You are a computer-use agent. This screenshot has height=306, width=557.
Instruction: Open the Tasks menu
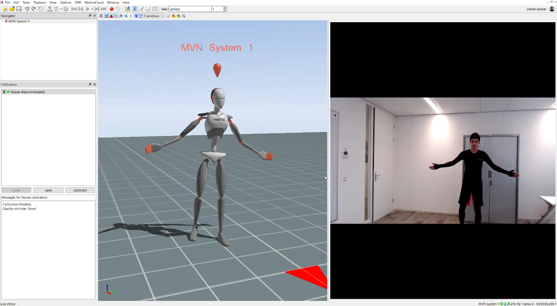point(26,2)
